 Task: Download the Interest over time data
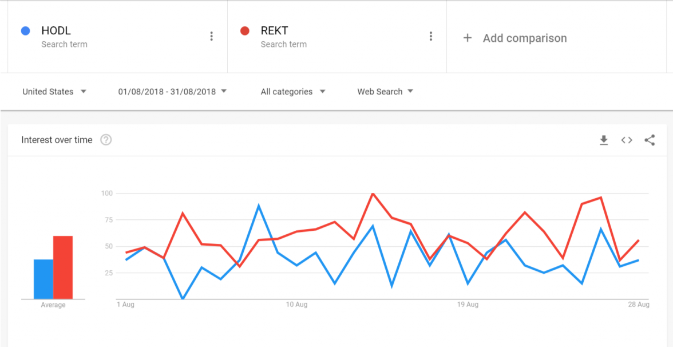(x=604, y=140)
